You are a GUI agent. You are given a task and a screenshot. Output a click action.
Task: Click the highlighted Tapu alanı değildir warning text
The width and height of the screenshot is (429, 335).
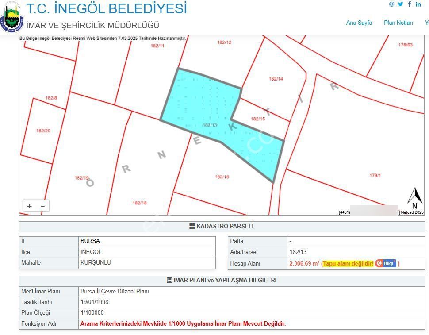tap(349, 263)
